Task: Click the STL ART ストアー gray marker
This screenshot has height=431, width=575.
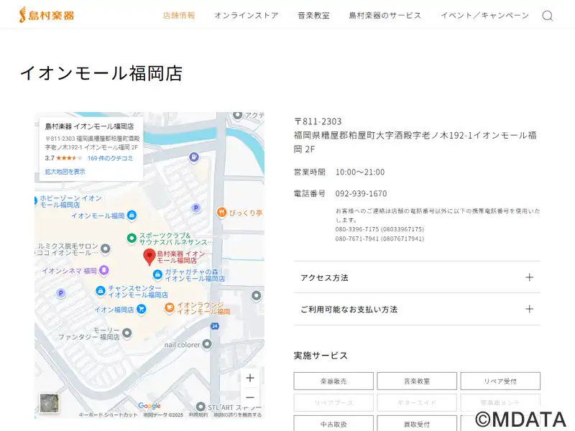Action: click(201, 407)
